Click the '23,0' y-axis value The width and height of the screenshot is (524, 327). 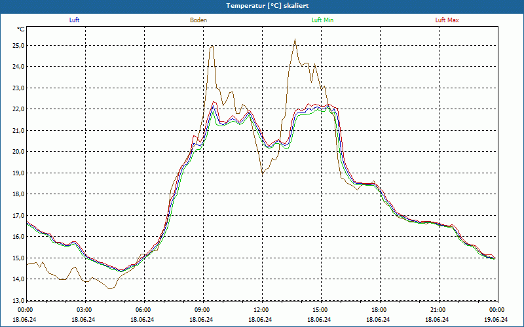tap(18, 88)
